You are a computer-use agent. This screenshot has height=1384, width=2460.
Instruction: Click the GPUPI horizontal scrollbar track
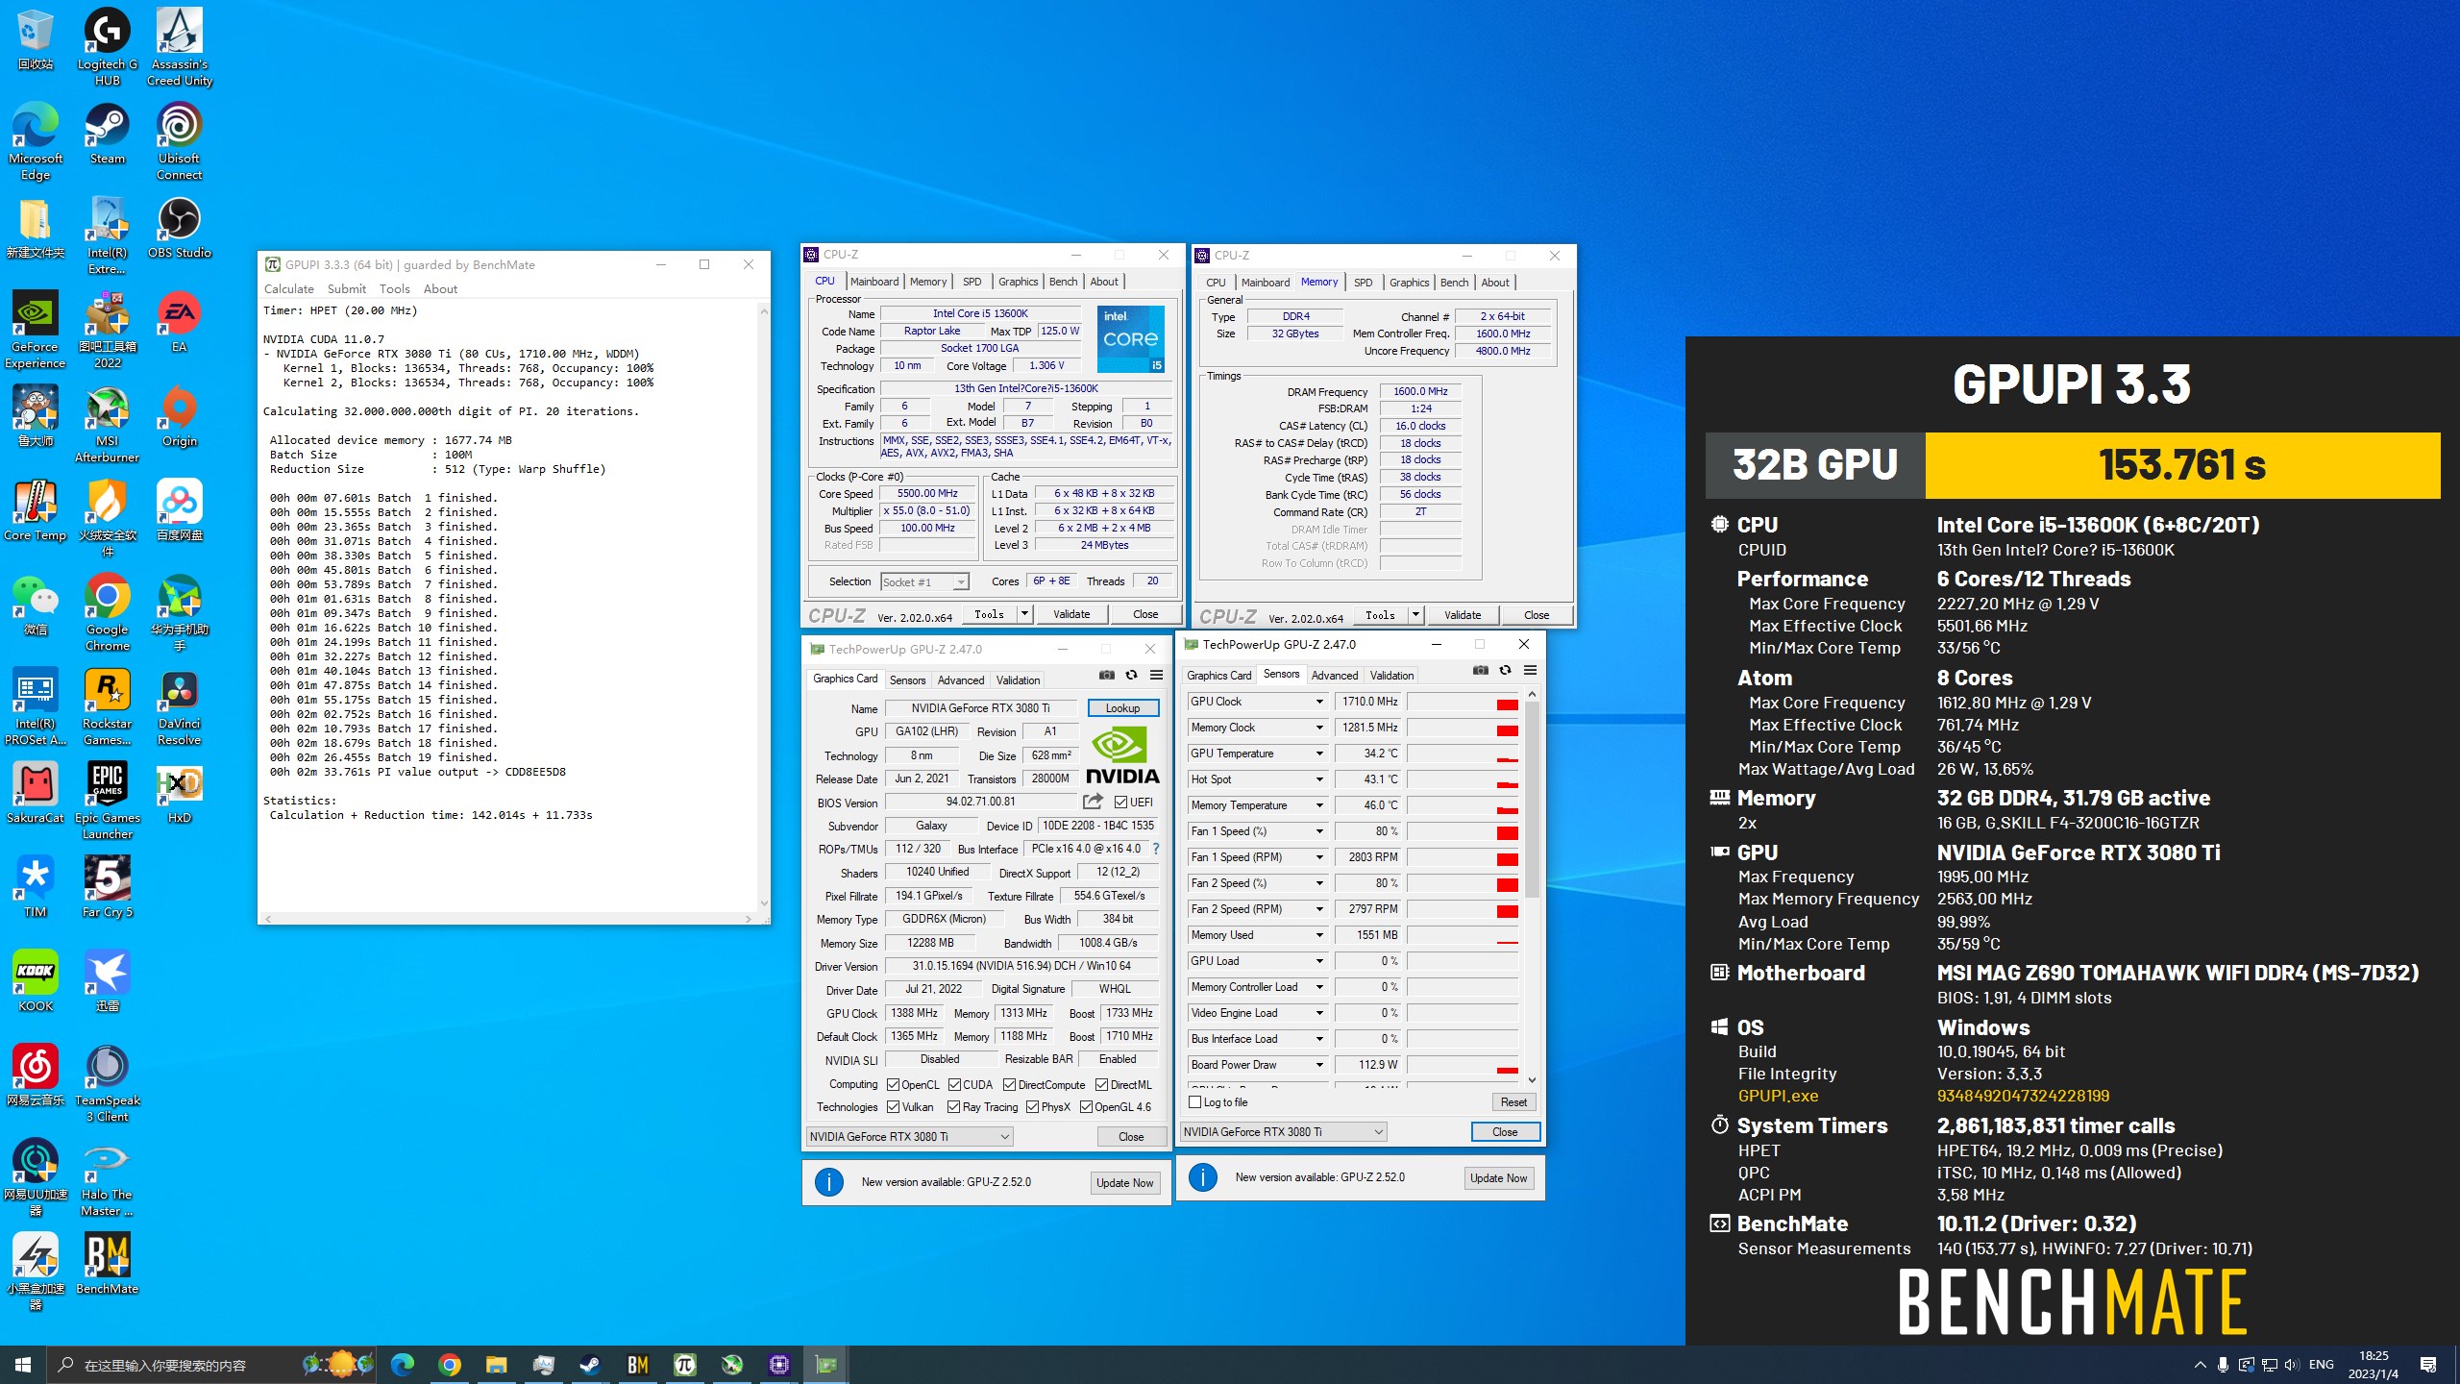pos(508,919)
